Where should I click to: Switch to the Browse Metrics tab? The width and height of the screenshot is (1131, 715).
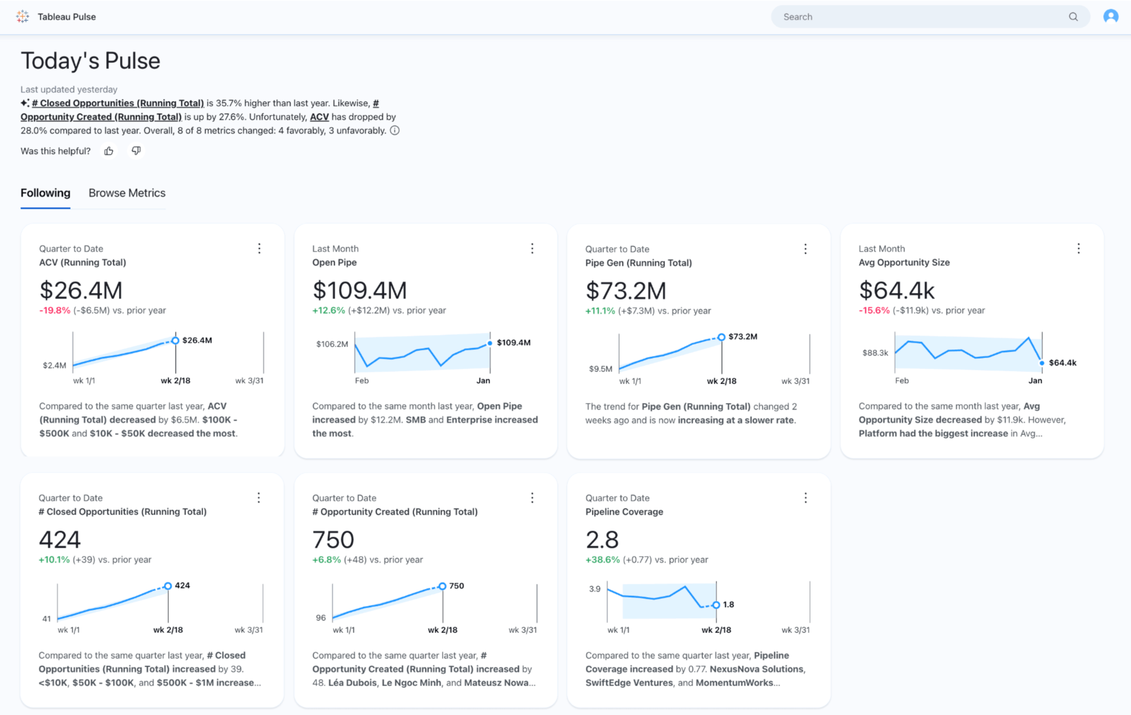127,193
